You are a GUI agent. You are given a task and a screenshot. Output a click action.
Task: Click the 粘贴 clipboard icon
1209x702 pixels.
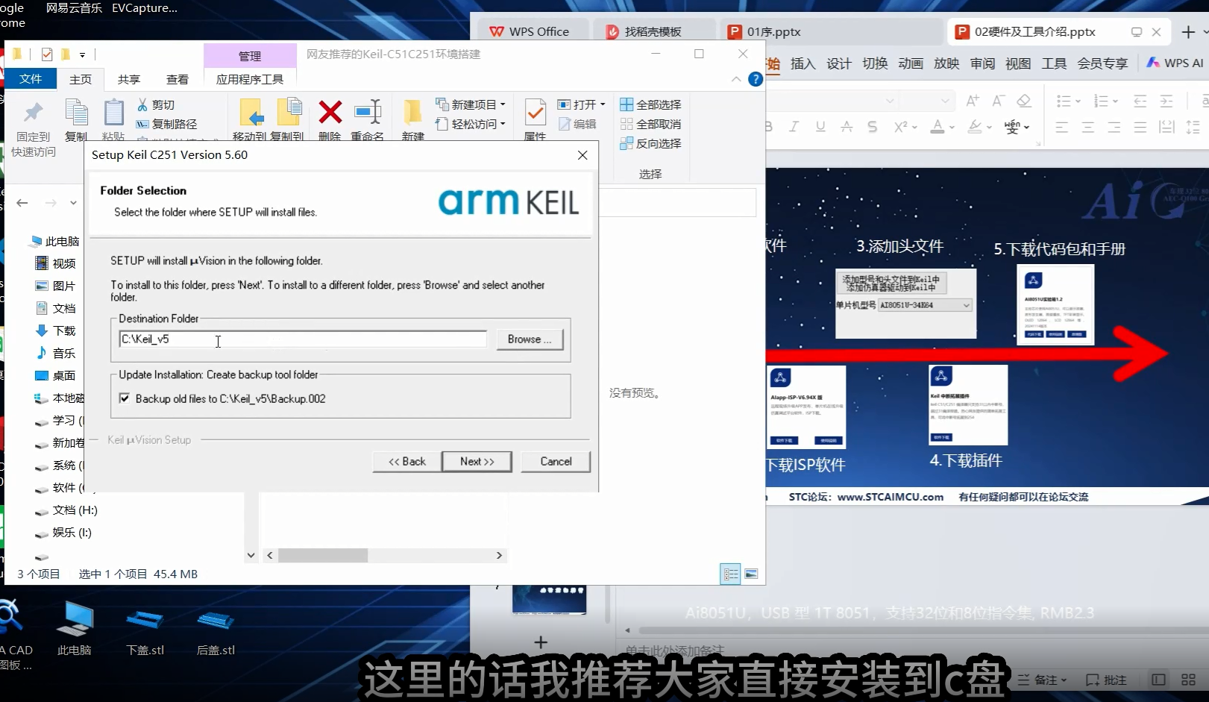pos(113,113)
